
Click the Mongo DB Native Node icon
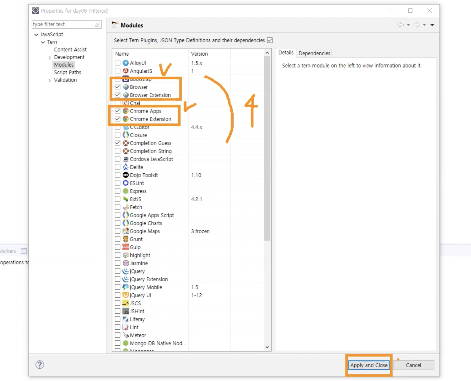(x=126, y=343)
